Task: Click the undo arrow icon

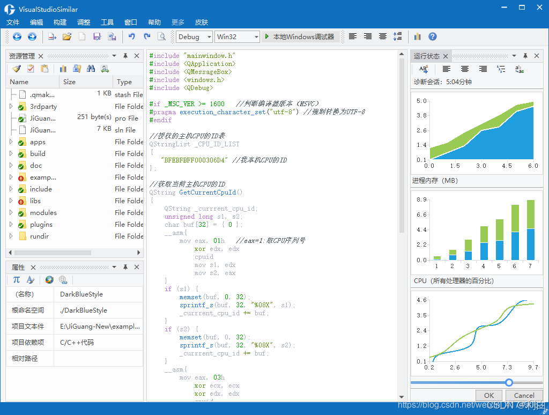Action: pos(132,36)
